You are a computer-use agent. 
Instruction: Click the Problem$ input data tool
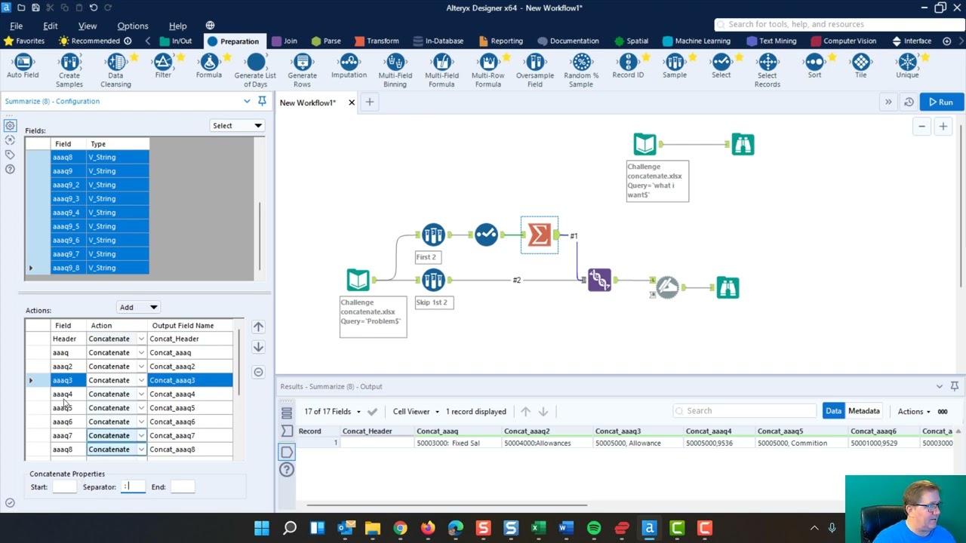[358, 281]
